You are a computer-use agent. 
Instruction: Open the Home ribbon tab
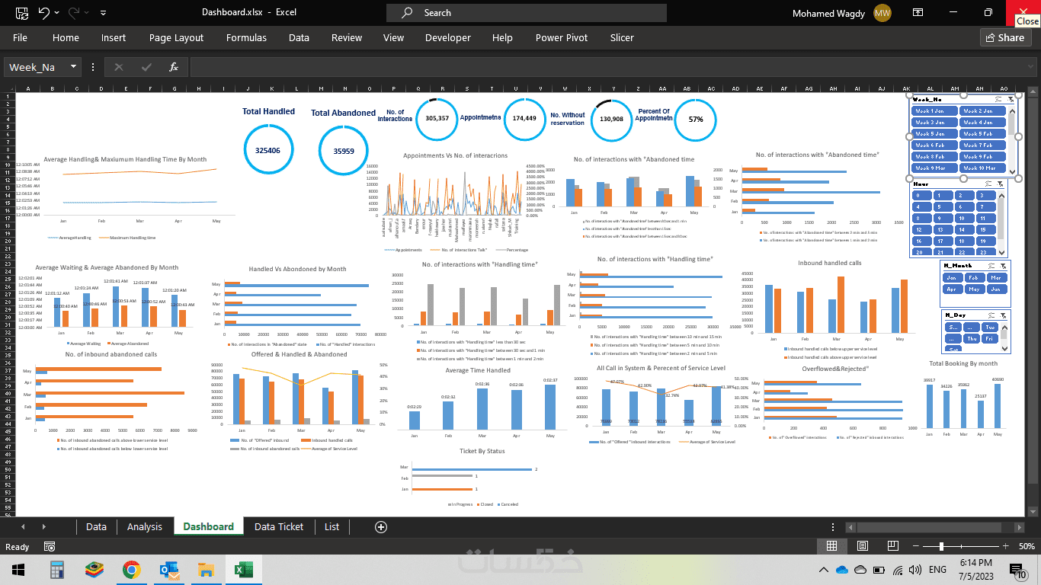click(x=66, y=37)
